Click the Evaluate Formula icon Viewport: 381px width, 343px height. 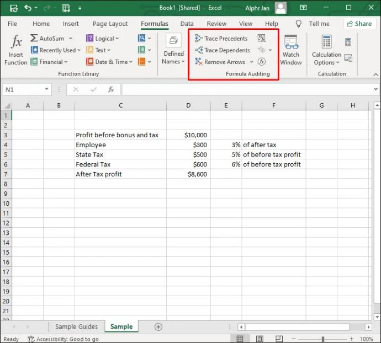(x=261, y=62)
